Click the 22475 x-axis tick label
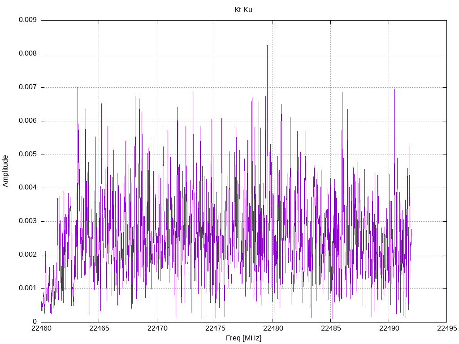The image size is (459, 344). (x=215, y=328)
